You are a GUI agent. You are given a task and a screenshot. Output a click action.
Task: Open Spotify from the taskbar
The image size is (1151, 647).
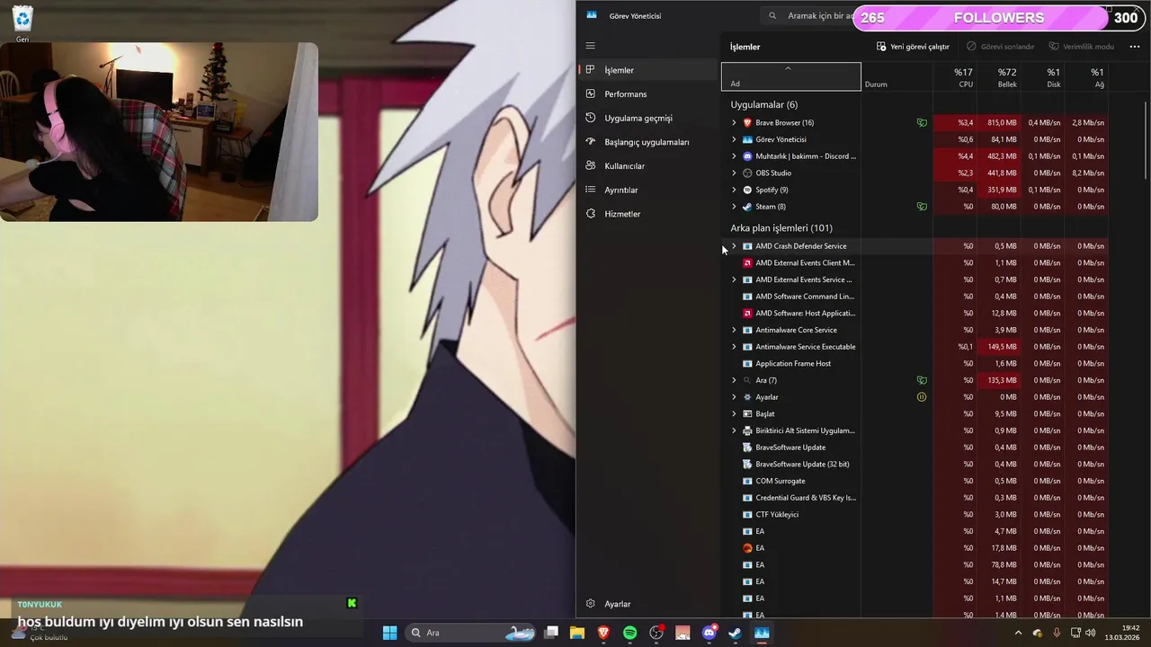tap(629, 633)
